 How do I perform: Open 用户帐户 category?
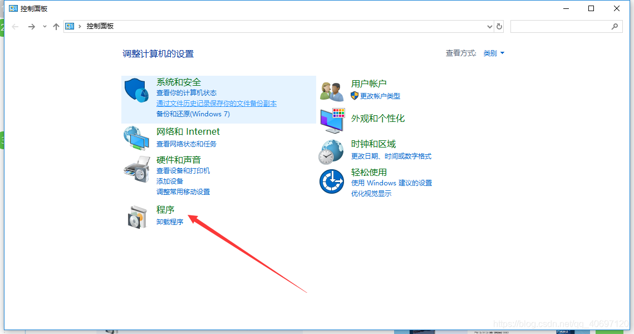pyautogui.click(x=368, y=83)
